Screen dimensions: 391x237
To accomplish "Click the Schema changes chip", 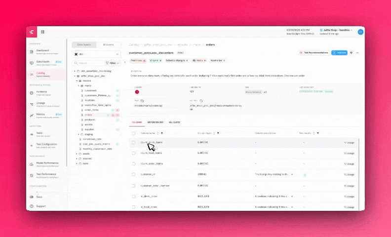I will click(x=177, y=60).
